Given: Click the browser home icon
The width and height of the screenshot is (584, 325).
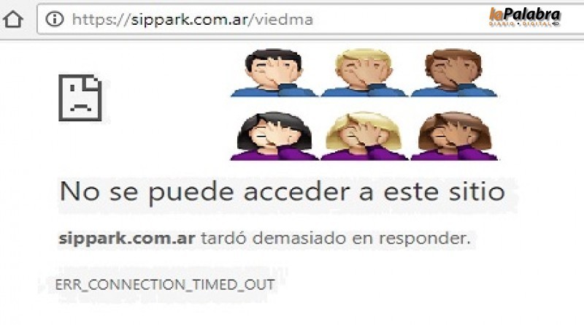Looking at the screenshot, I should (x=13, y=19).
